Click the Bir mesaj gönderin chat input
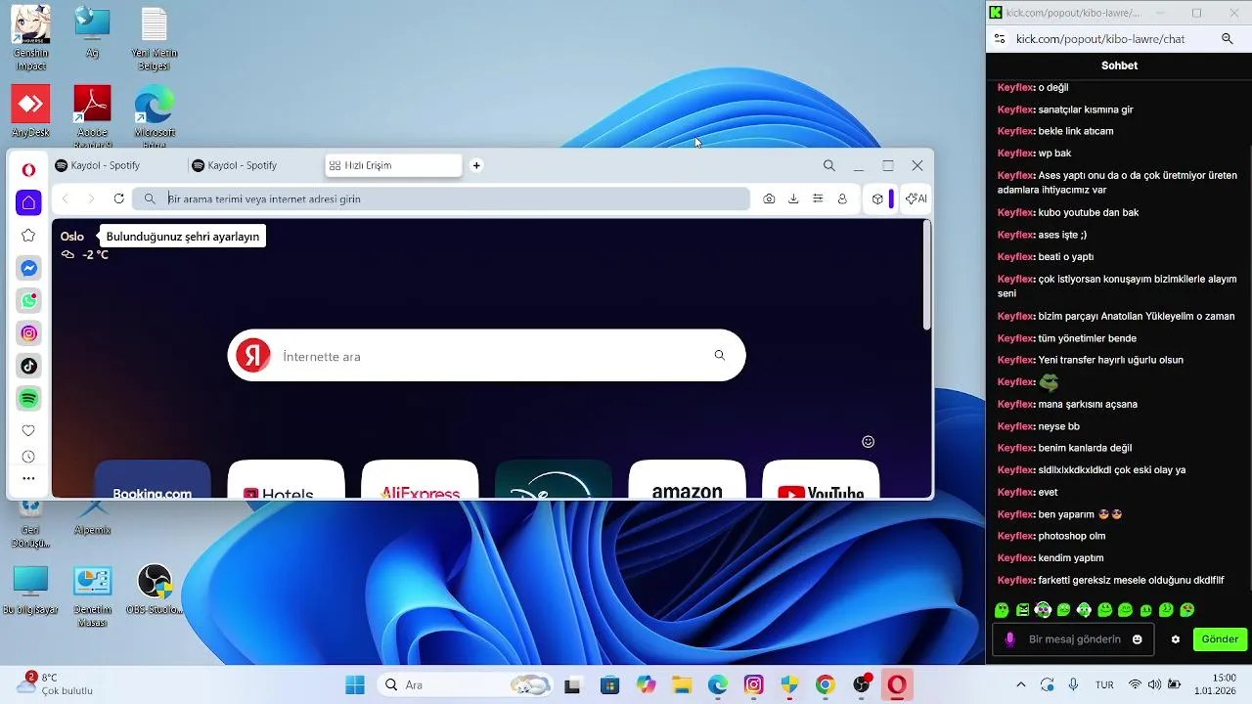Viewport: 1252px width, 704px height. [1074, 639]
